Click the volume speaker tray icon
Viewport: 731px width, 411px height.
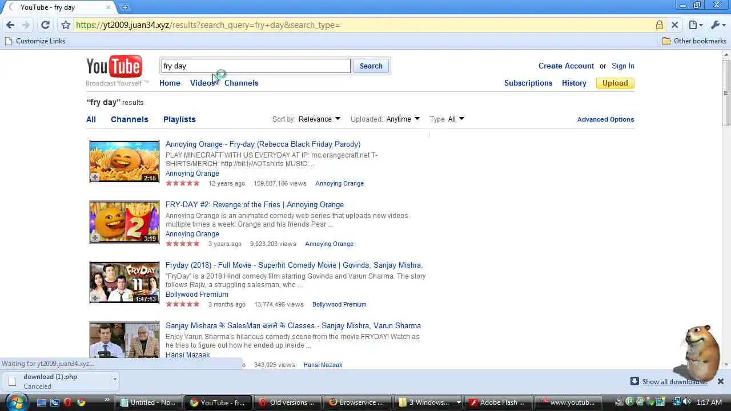tap(688, 402)
